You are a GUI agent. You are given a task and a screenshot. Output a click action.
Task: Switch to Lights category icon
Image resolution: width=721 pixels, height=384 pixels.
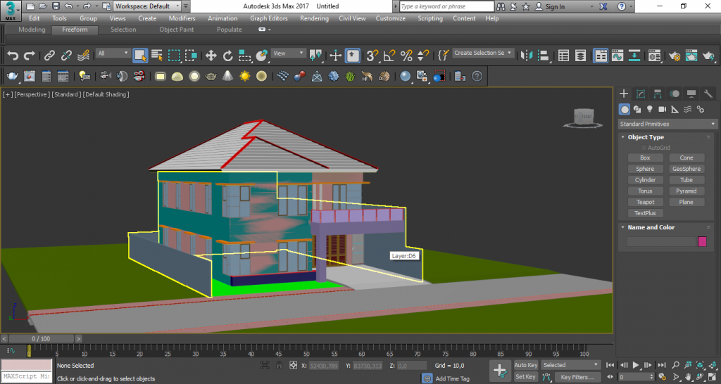[x=649, y=109]
